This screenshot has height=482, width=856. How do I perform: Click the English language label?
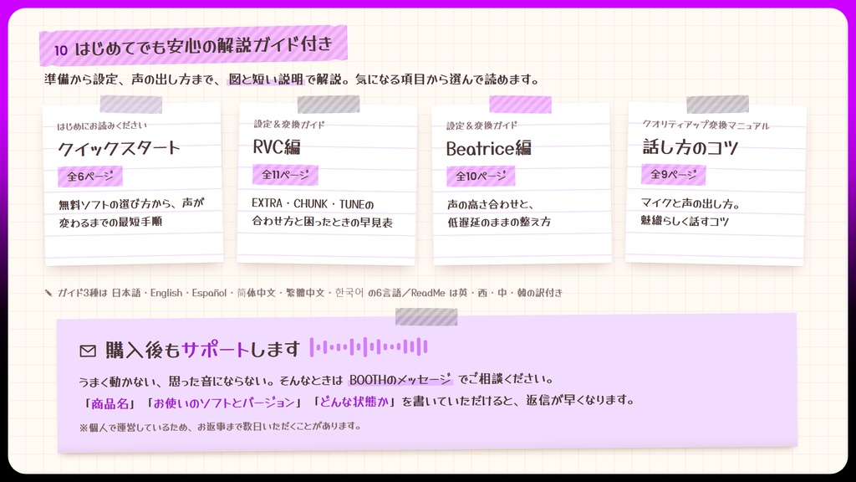pos(166,293)
